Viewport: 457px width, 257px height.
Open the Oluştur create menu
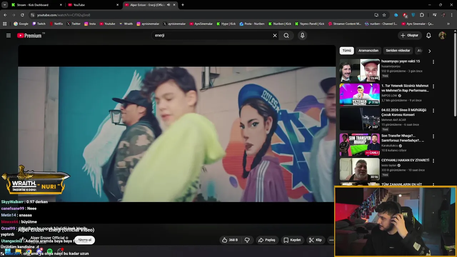tap(410, 35)
